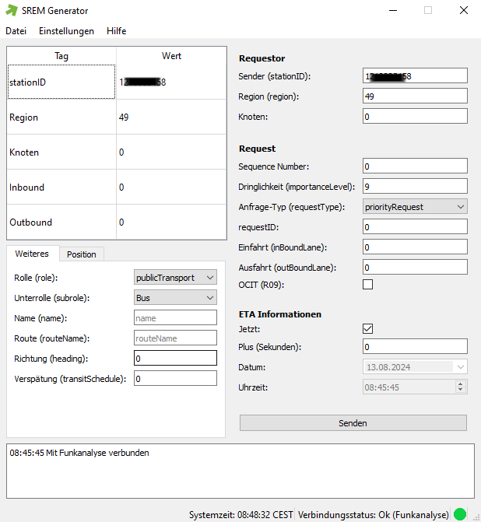The width and height of the screenshot is (481, 522).
Task: Select the Weiteres tab
Action: (x=32, y=254)
